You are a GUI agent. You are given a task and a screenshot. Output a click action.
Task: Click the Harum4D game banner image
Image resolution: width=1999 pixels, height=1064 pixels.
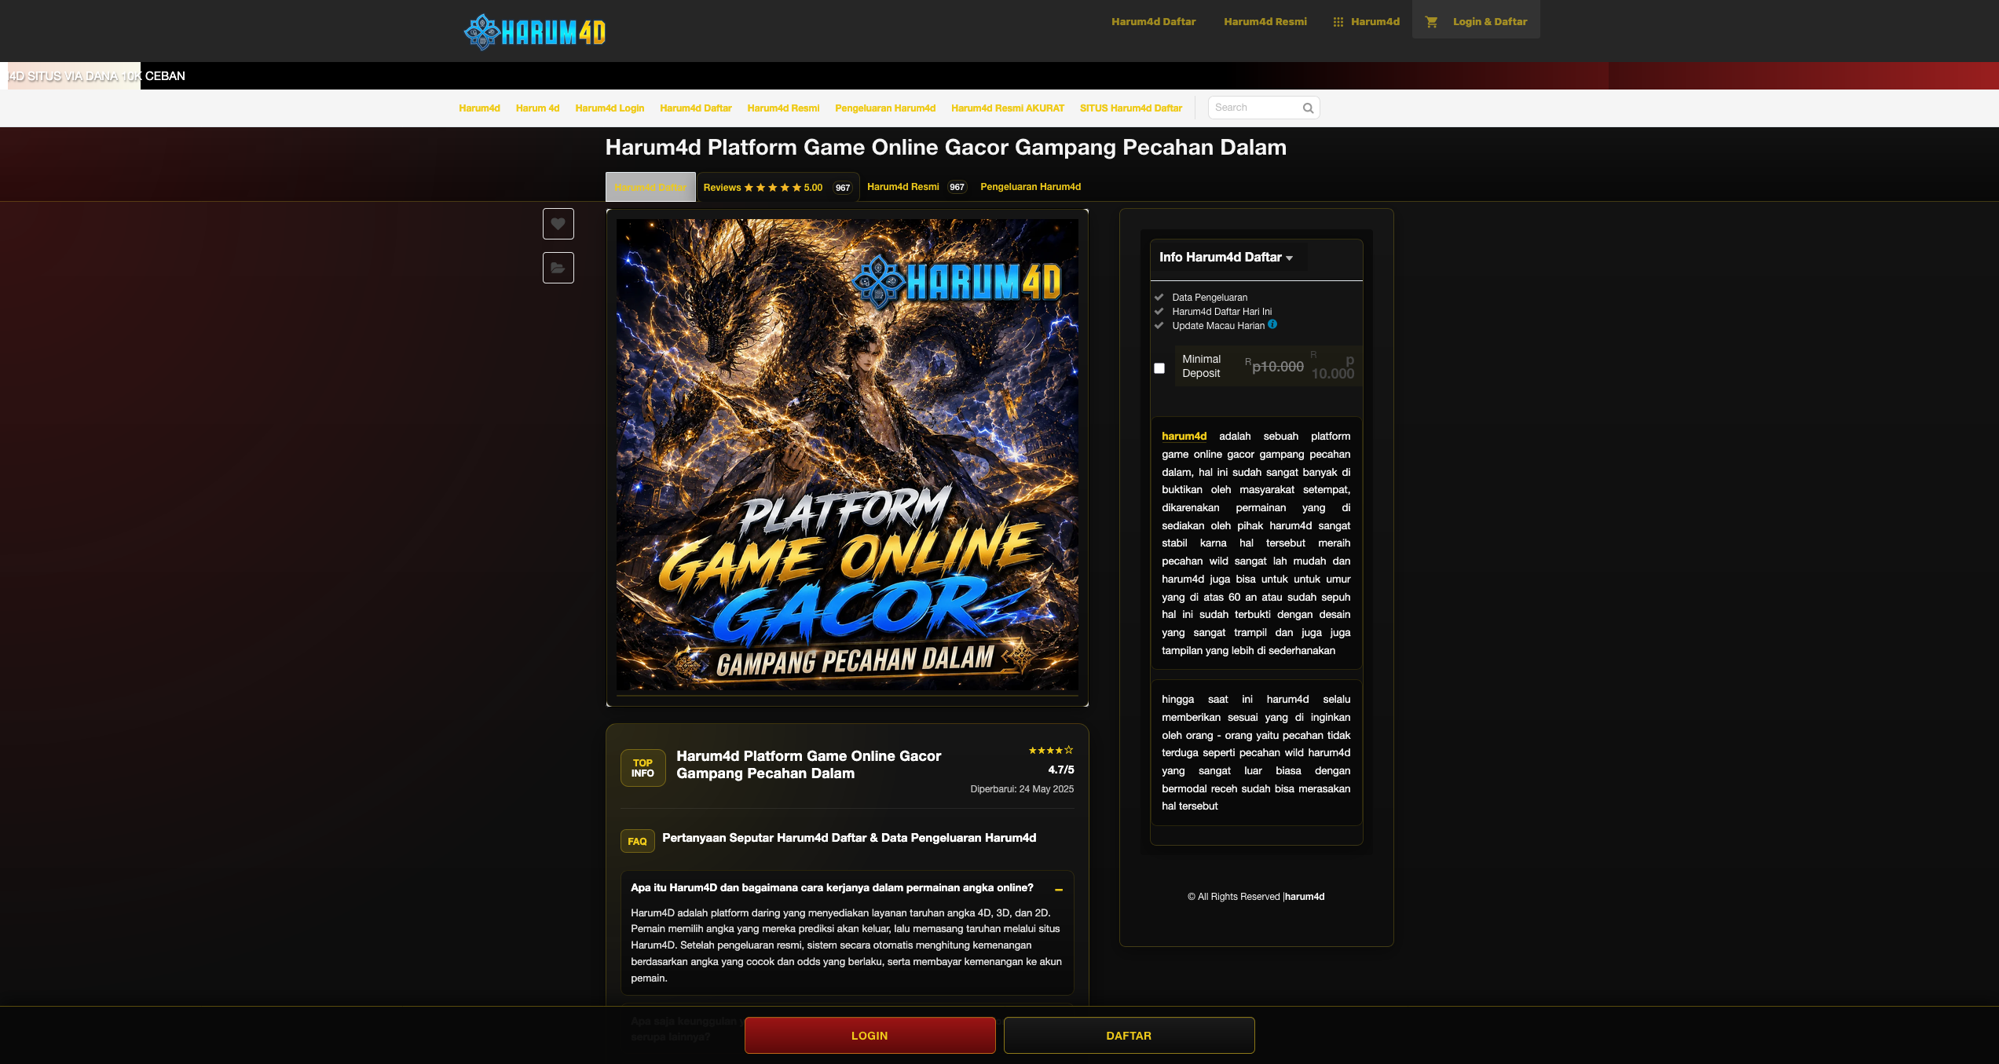[848, 455]
